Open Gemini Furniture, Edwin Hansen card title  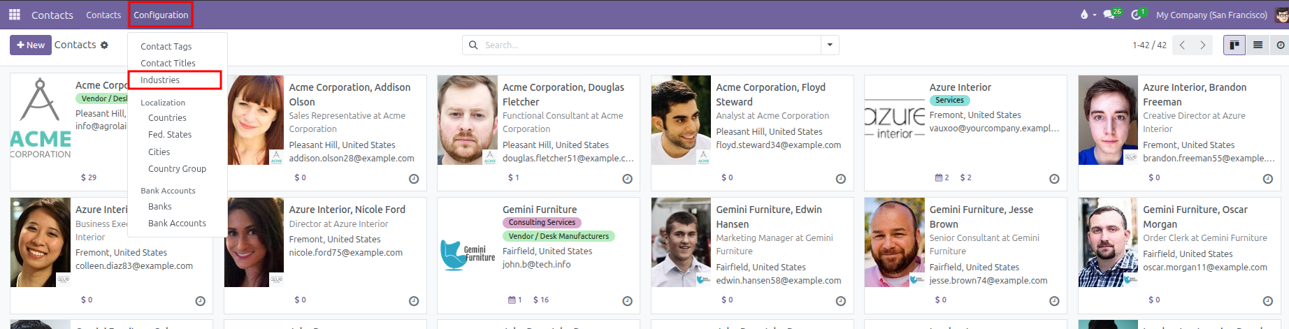tap(769, 217)
